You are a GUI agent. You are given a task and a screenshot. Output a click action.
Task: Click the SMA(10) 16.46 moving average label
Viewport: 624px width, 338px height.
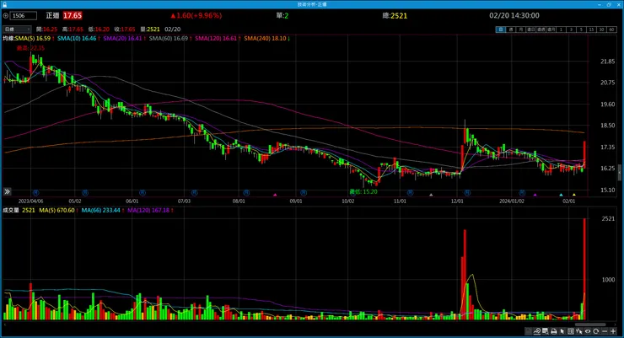coord(78,39)
